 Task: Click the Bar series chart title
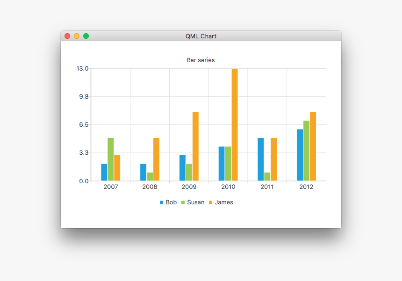tap(200, 60)
